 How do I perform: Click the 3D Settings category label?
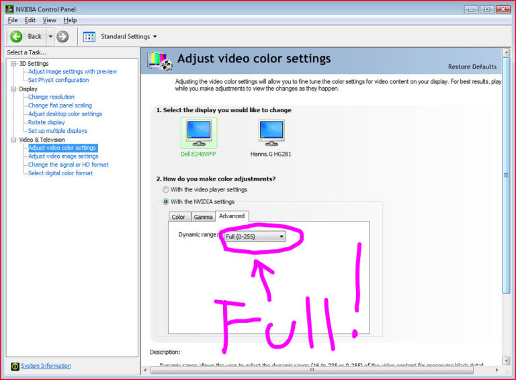[x=34, y=63]
